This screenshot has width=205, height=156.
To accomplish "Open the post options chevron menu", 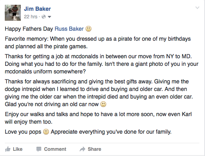I will (197, 8).
